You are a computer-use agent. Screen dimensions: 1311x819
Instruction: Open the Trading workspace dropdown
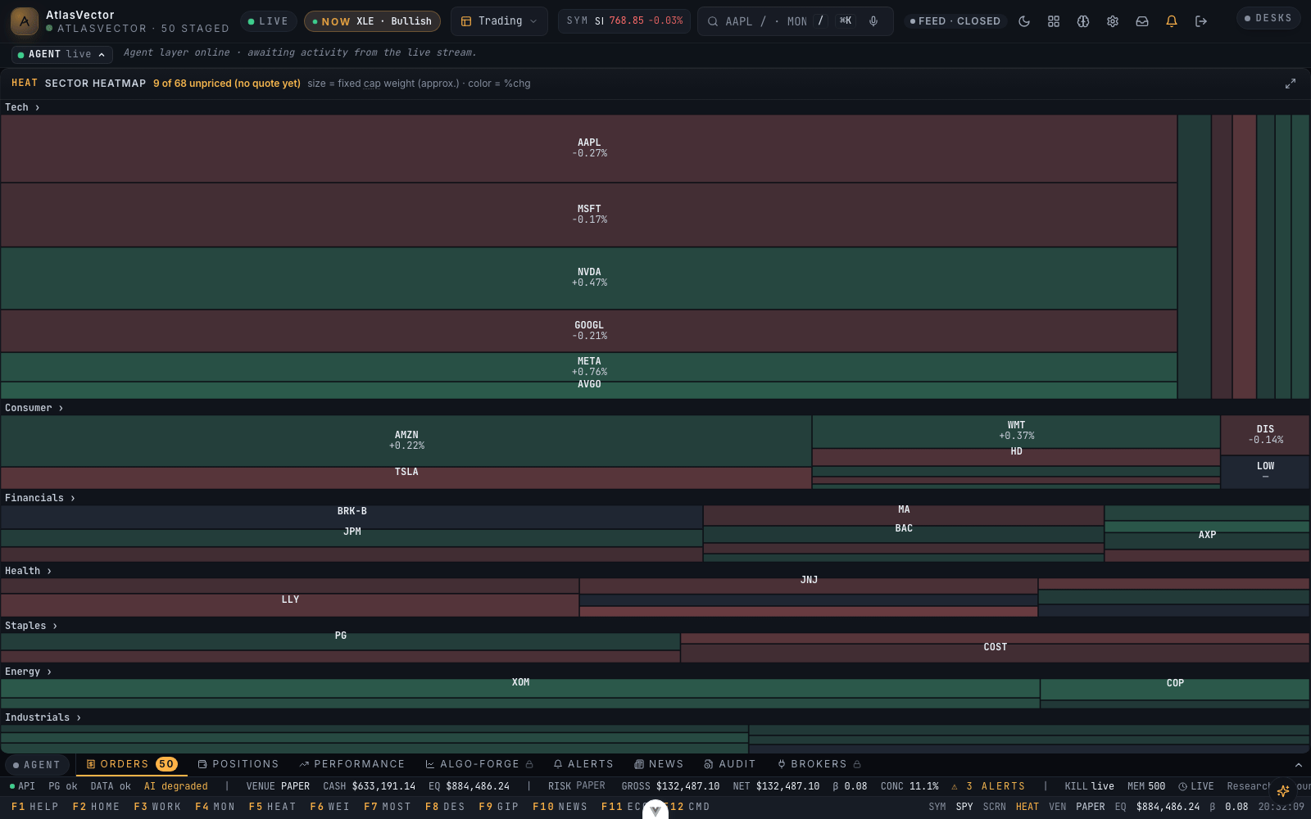[x=499, y=21]
